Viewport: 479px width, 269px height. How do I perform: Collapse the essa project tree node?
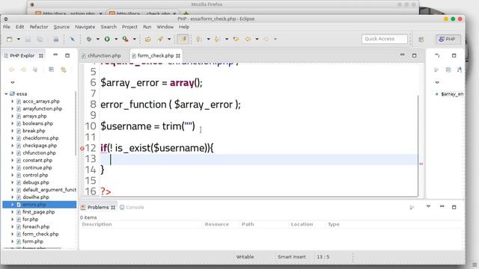[x=6, y=93]
